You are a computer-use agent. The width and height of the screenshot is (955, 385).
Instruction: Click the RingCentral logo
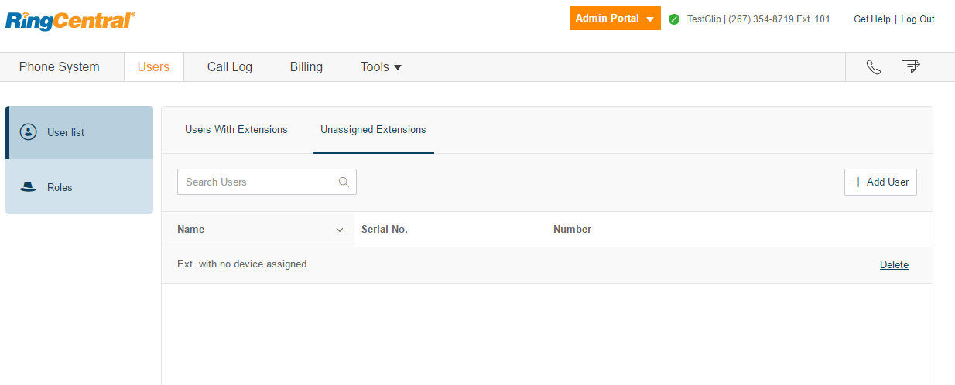70,21
